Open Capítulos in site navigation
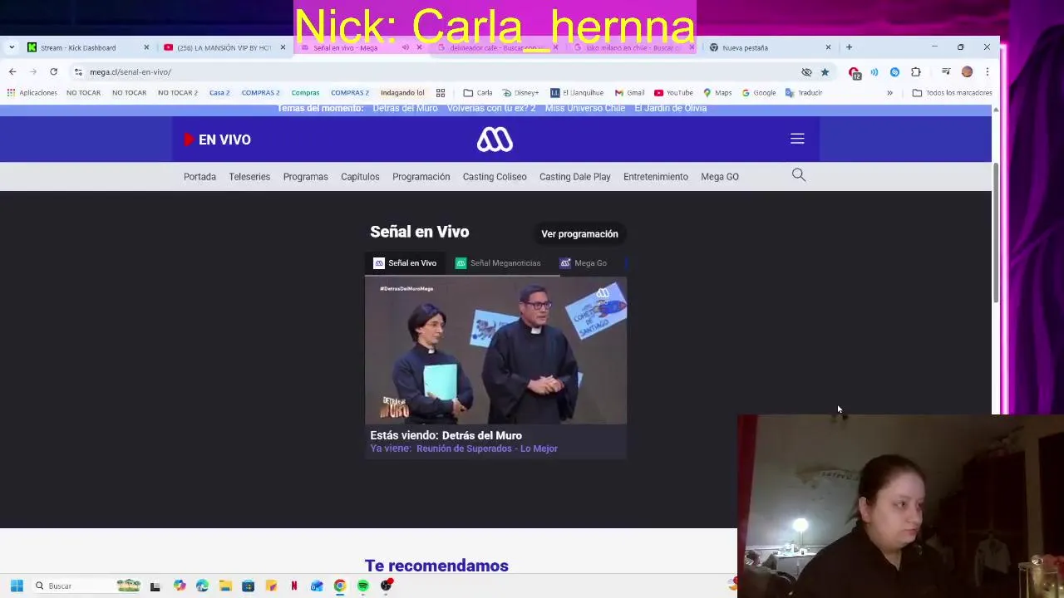 click(360, 176)
